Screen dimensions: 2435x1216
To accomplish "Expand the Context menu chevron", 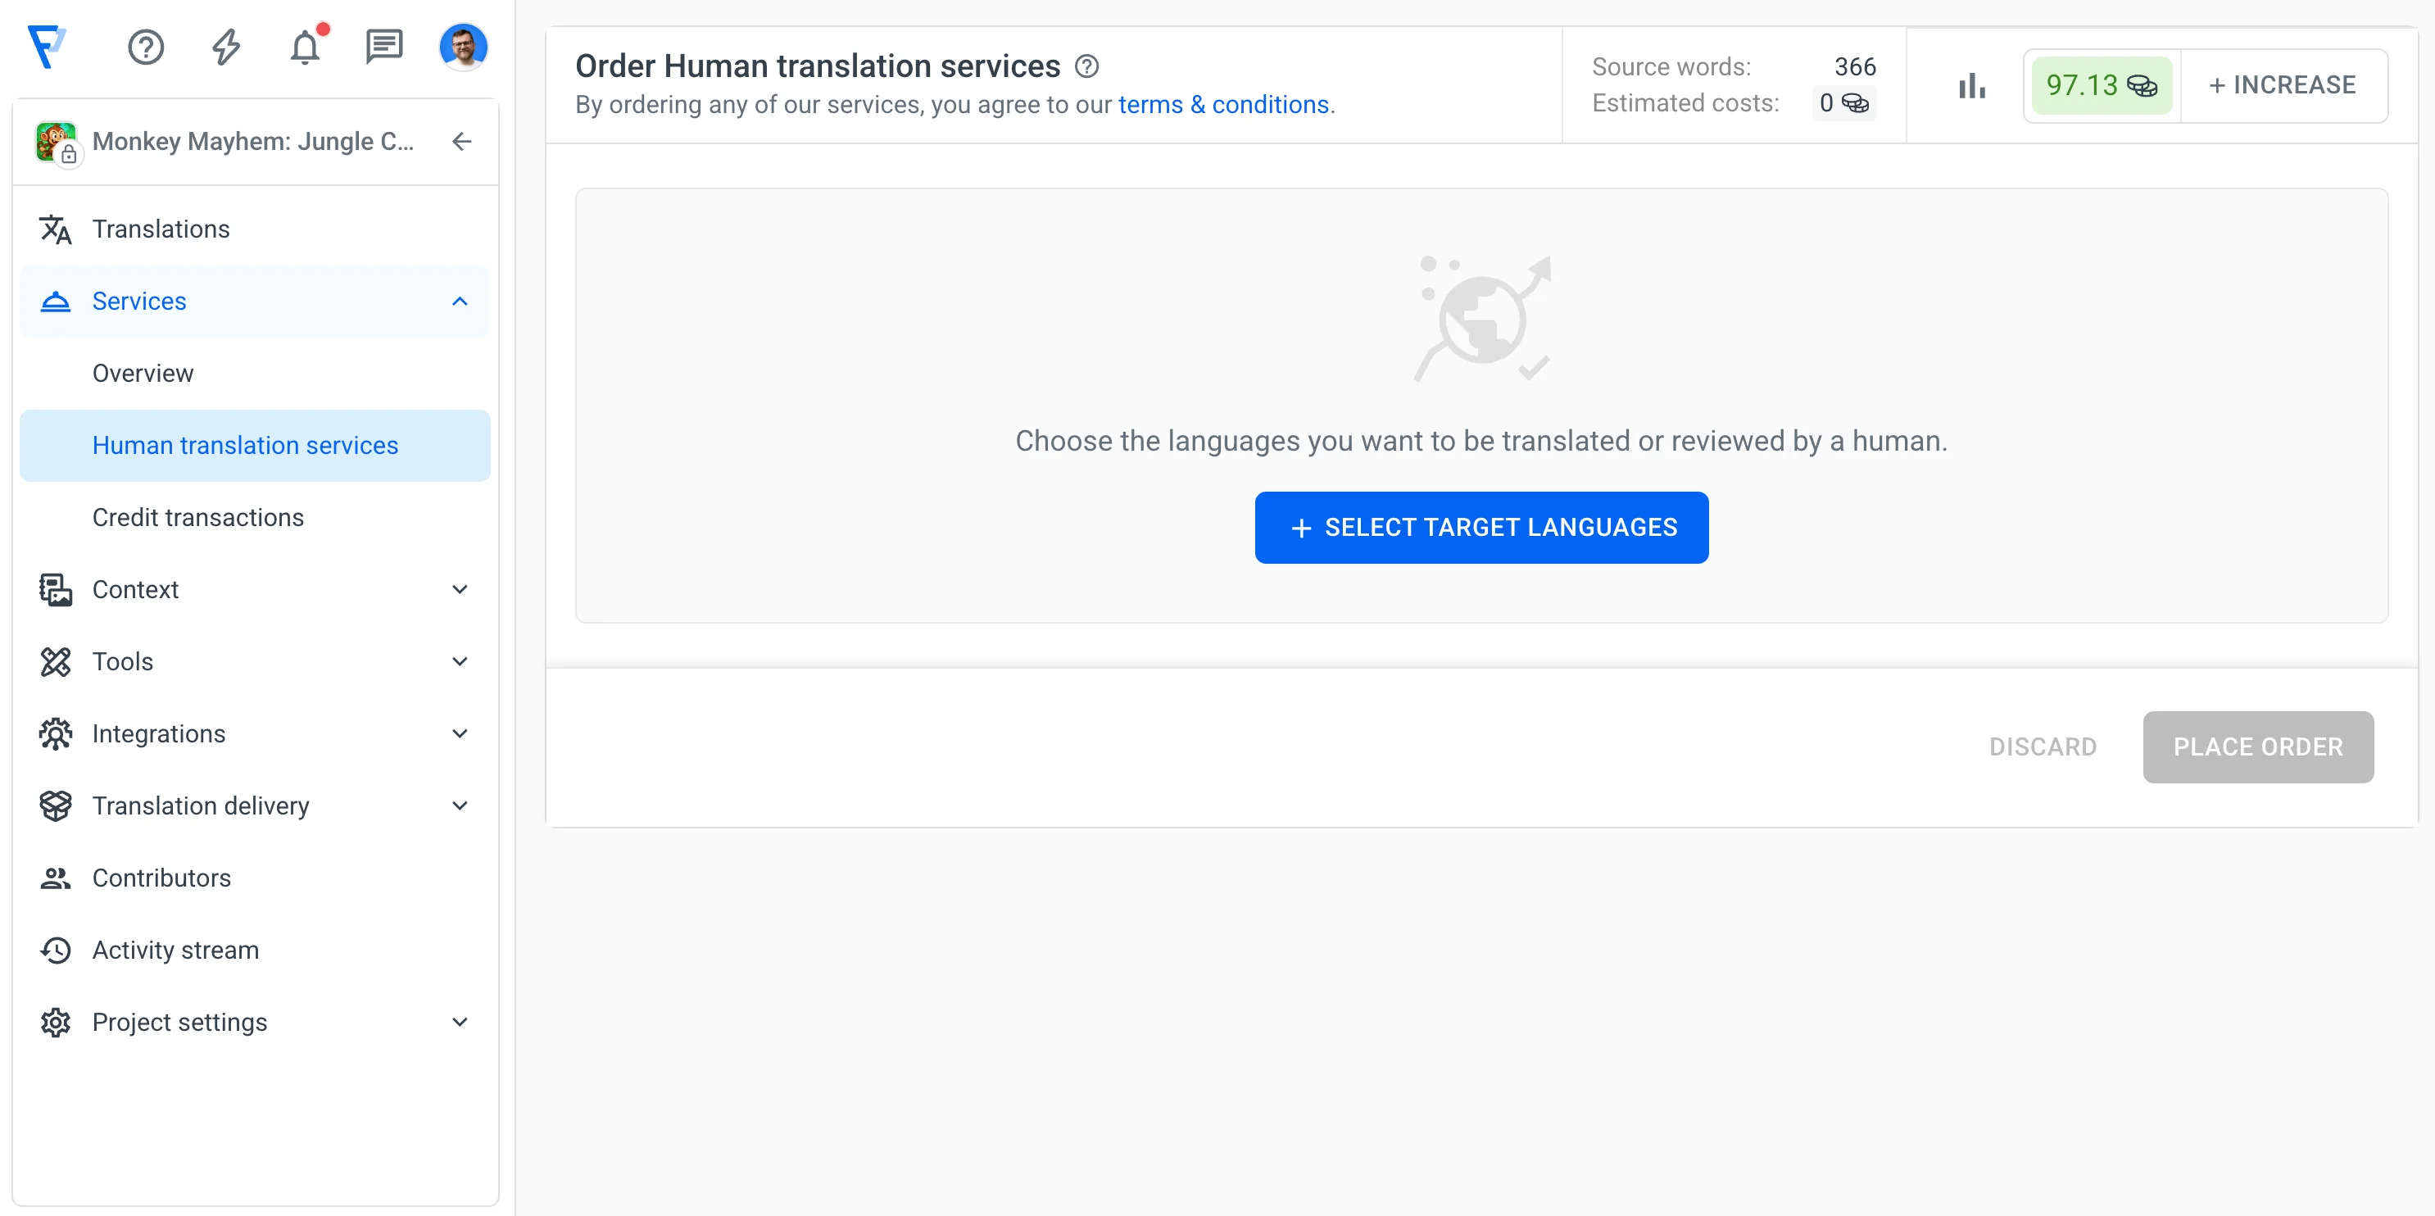I will point(460,589).
